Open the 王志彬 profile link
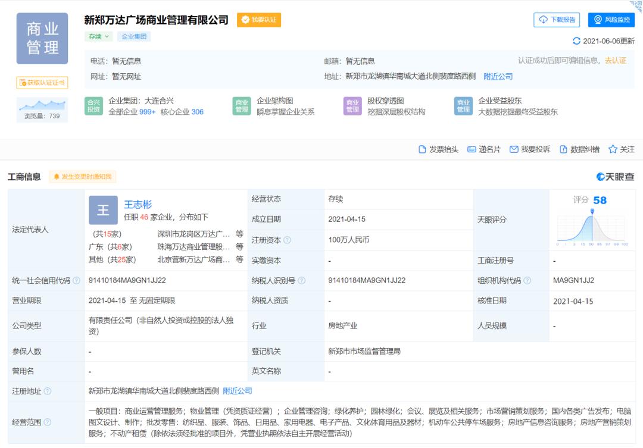 tap(138, 204)
